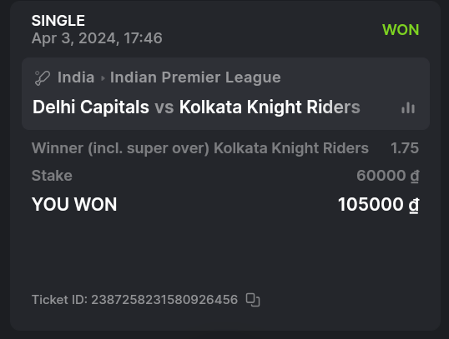Viewport: 449px width, 339px height.
Task: Open the Indian Premier League link
Action: click(x=195, y=77)
